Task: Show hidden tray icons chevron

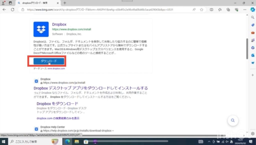Action: point(209,141)
